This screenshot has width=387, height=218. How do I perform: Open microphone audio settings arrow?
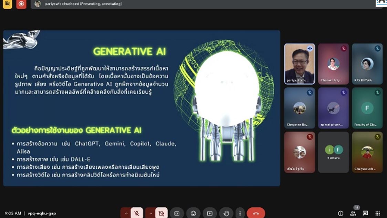pos(126,213)
